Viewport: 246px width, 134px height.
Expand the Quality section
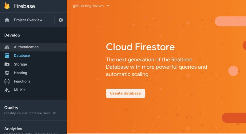coord(11,108)
